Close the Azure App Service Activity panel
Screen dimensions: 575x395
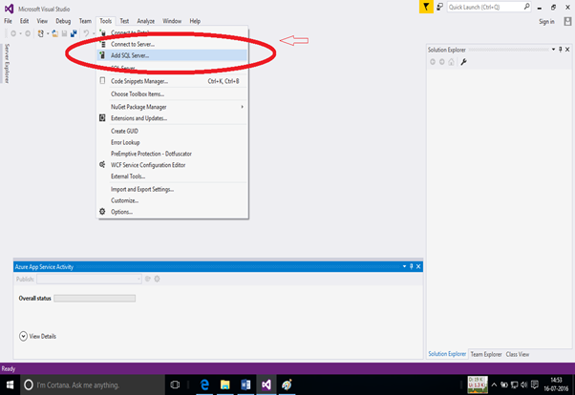[418, 266]
